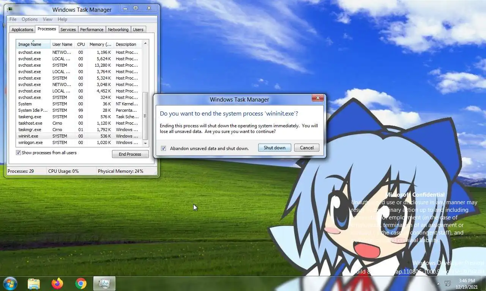Viewport: 486px width, 291px height.
Task: Select svchost.exe row using 5,624 K
Action: [79, 59]
